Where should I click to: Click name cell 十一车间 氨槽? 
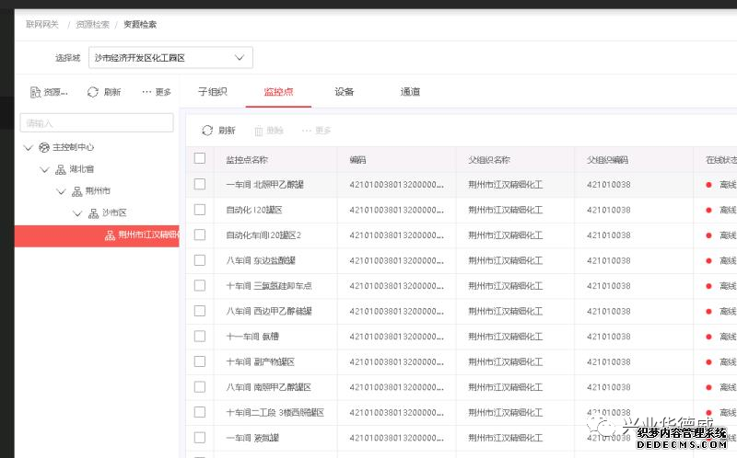(x=252, y=337)
